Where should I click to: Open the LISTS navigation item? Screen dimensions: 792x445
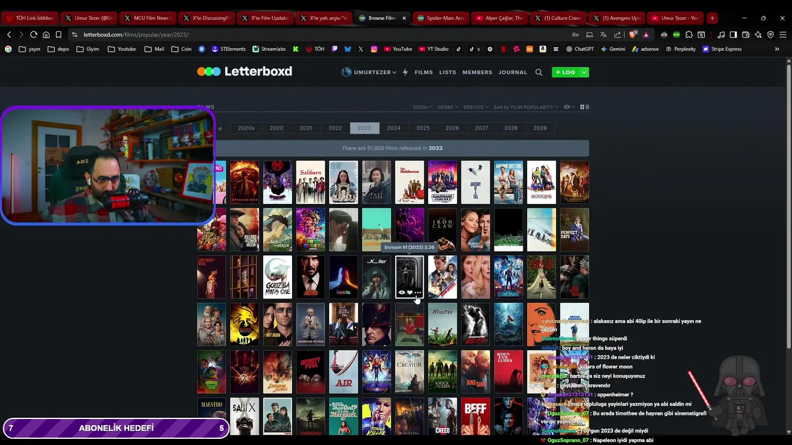pyautogui.click(x=447, y=72)
